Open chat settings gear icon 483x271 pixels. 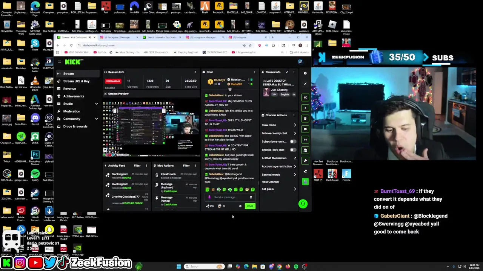tap(240, 206)
